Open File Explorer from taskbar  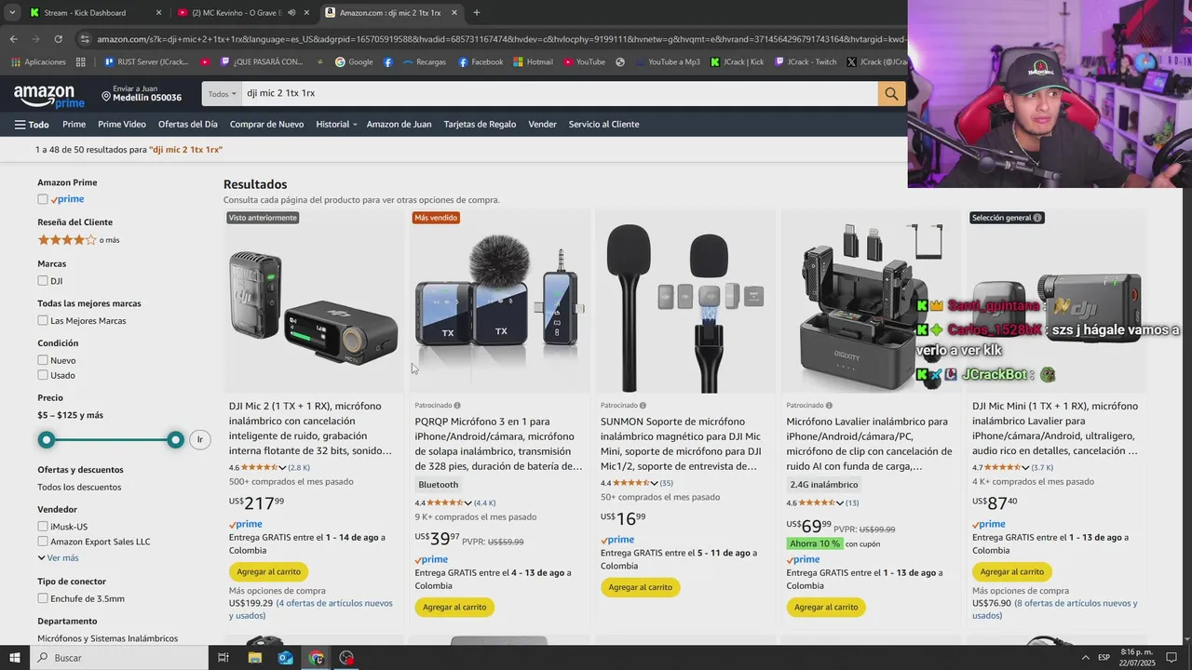point(254,658)
